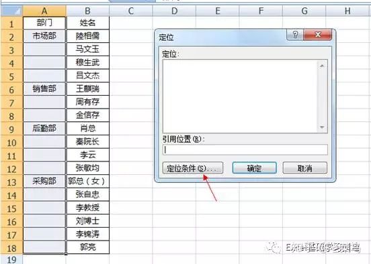Image resolution: width=371 pixels, height=264 pixels.
Task: Click cell containing 部门
Action: coord(44,23)
